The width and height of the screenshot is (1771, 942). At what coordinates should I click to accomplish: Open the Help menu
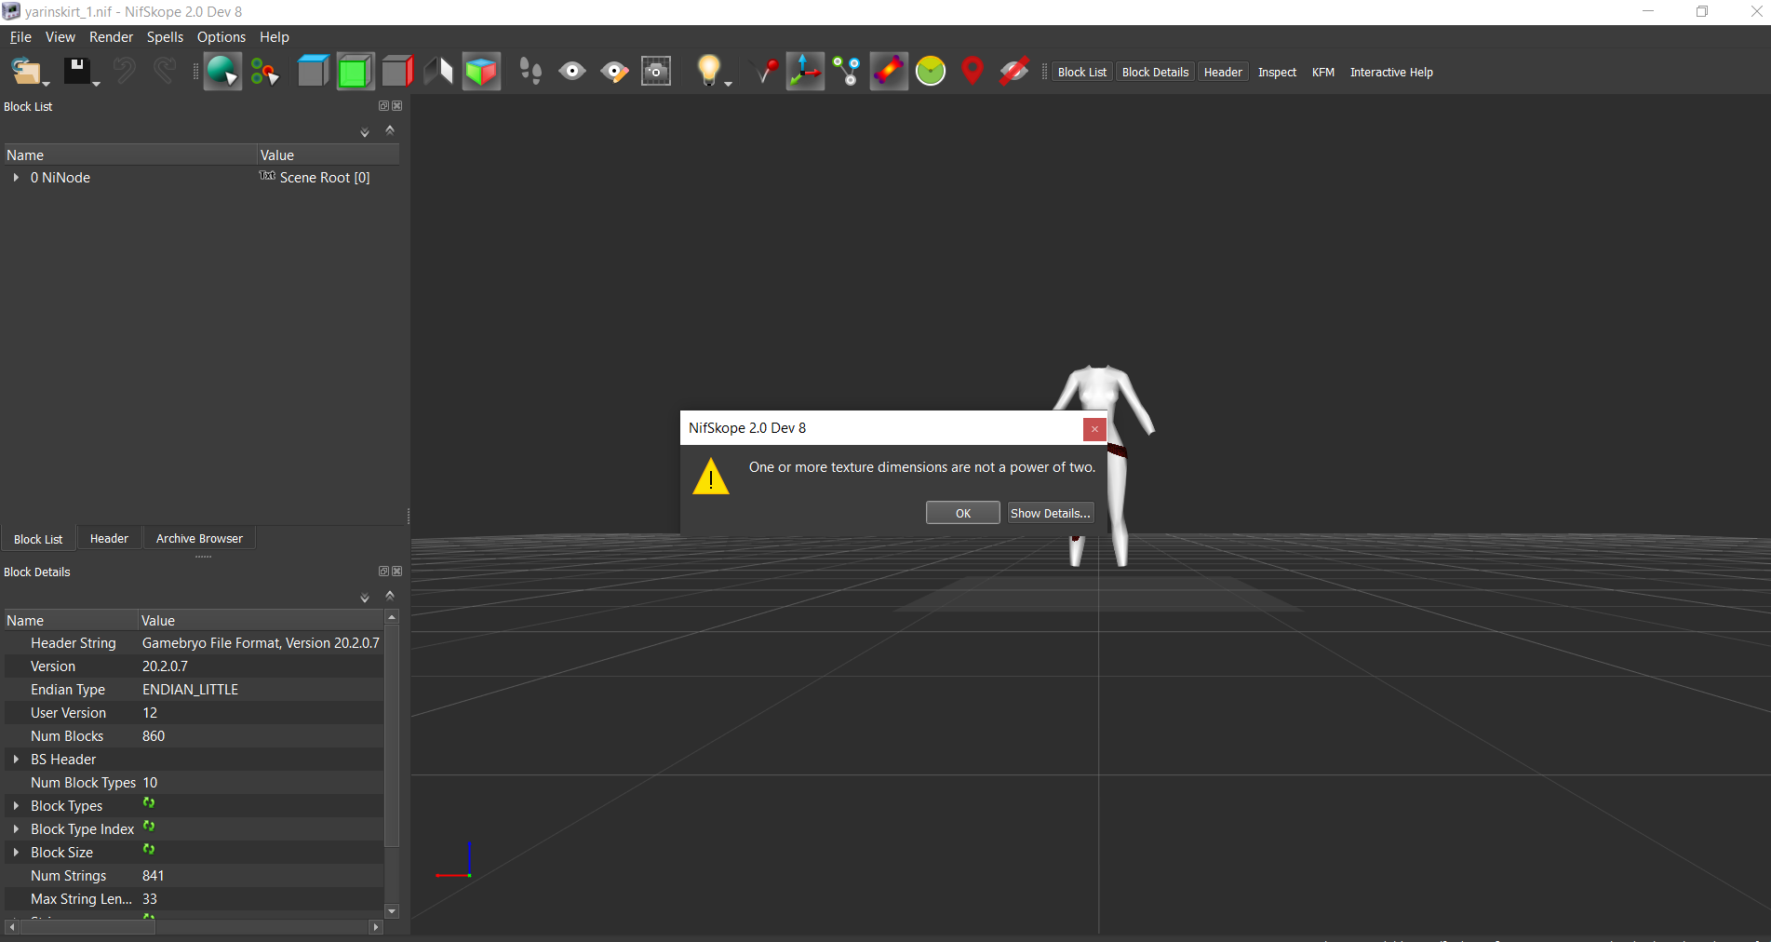275,36
